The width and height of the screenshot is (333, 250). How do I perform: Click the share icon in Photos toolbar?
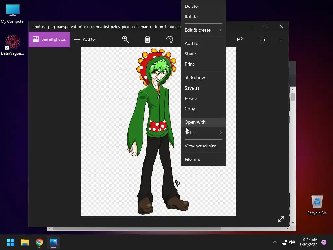click(240, 39)
